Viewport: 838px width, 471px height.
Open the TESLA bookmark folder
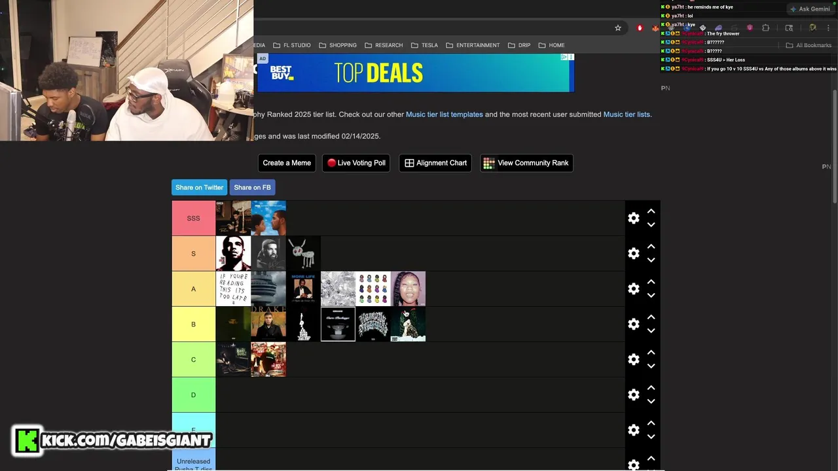(424, 45)
